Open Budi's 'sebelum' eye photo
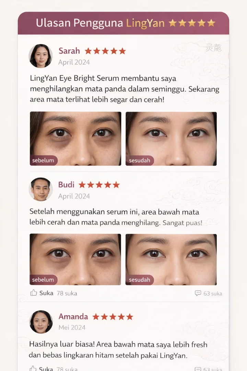This screenshot has height=371, width=247. [75, 259]
